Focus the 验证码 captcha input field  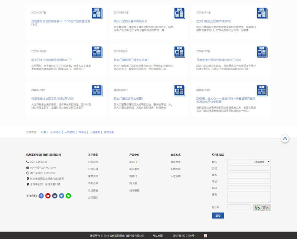pyautogui.click(x=239, y=207)
